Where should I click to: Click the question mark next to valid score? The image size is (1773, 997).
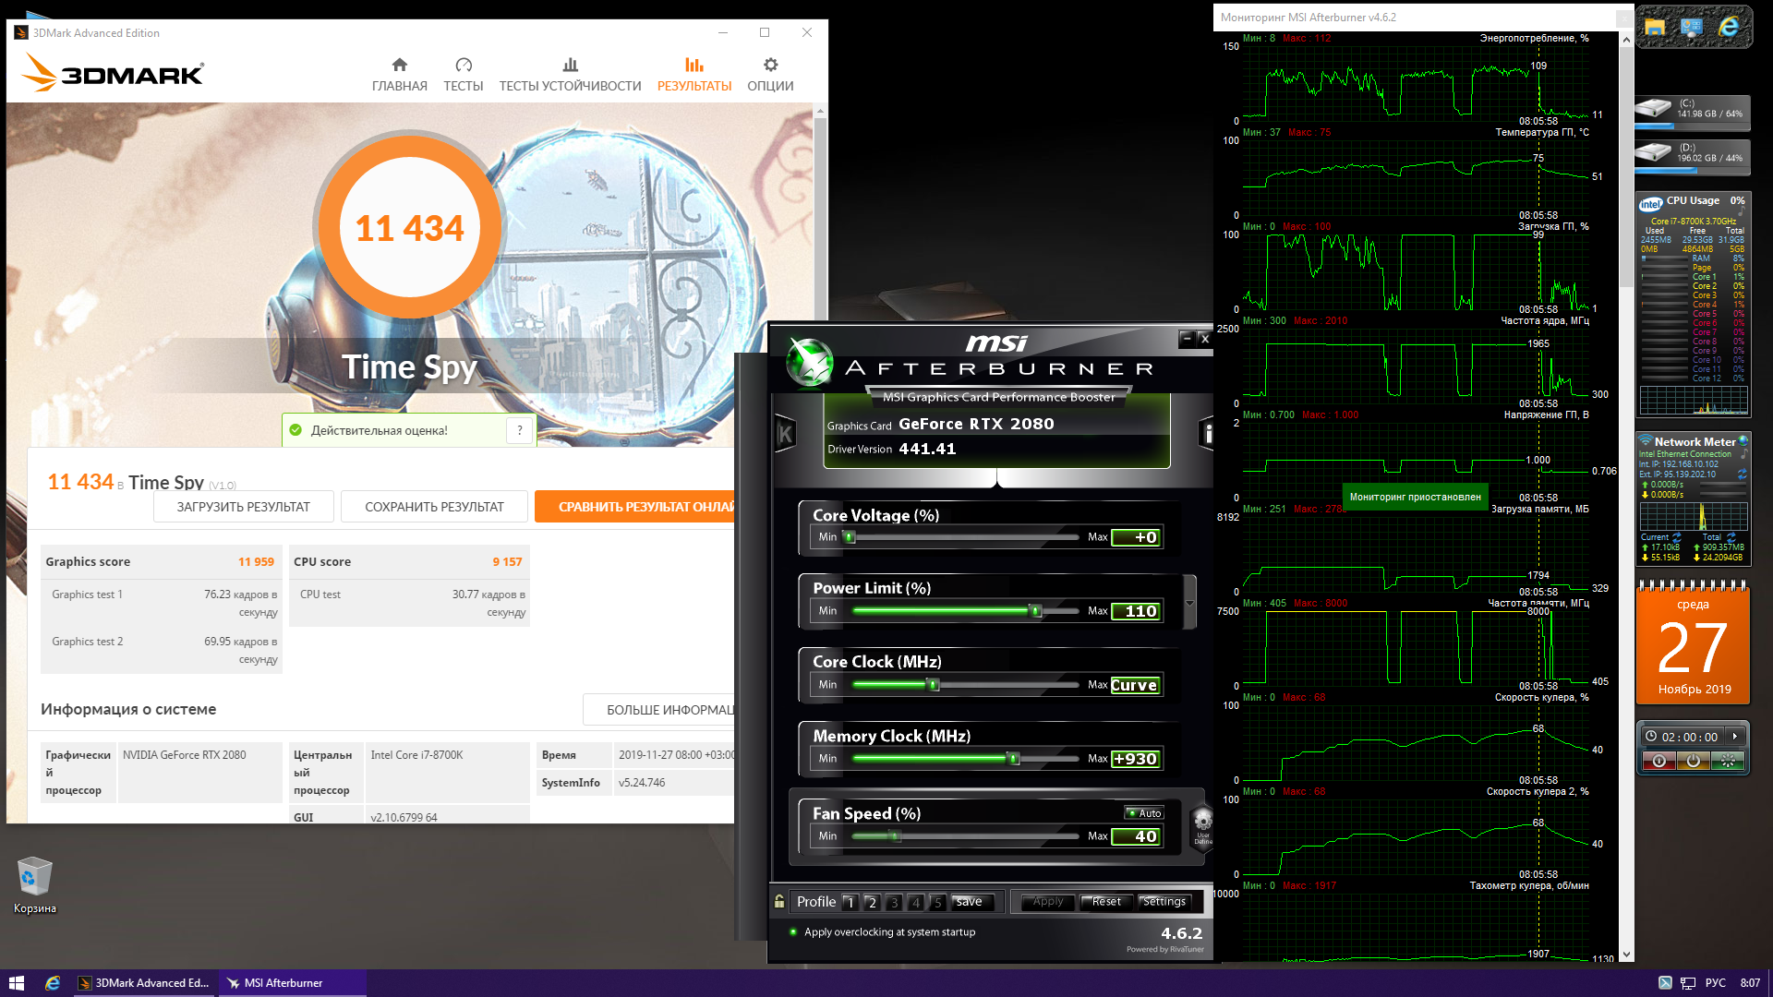(520, 430)
